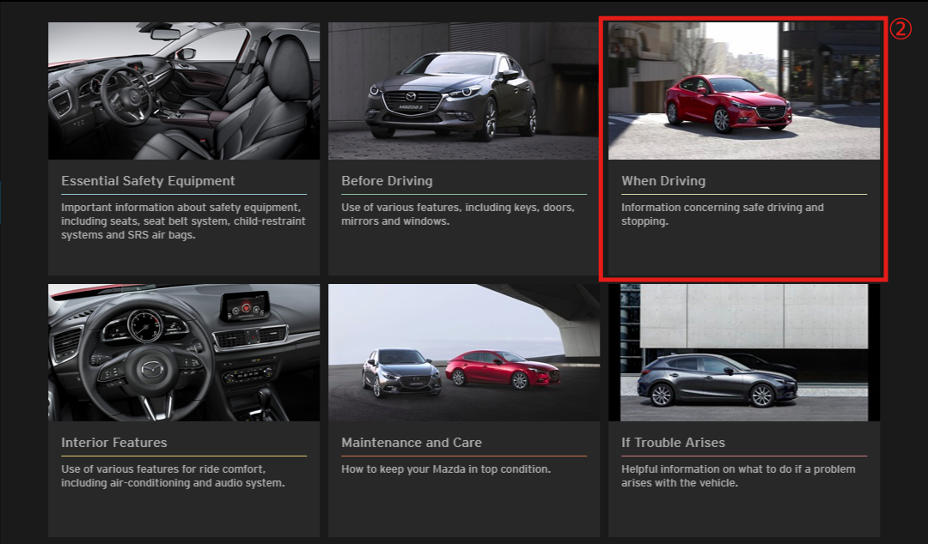Select the 'problem arises with the vehicle' description

[x=738, y=476]
